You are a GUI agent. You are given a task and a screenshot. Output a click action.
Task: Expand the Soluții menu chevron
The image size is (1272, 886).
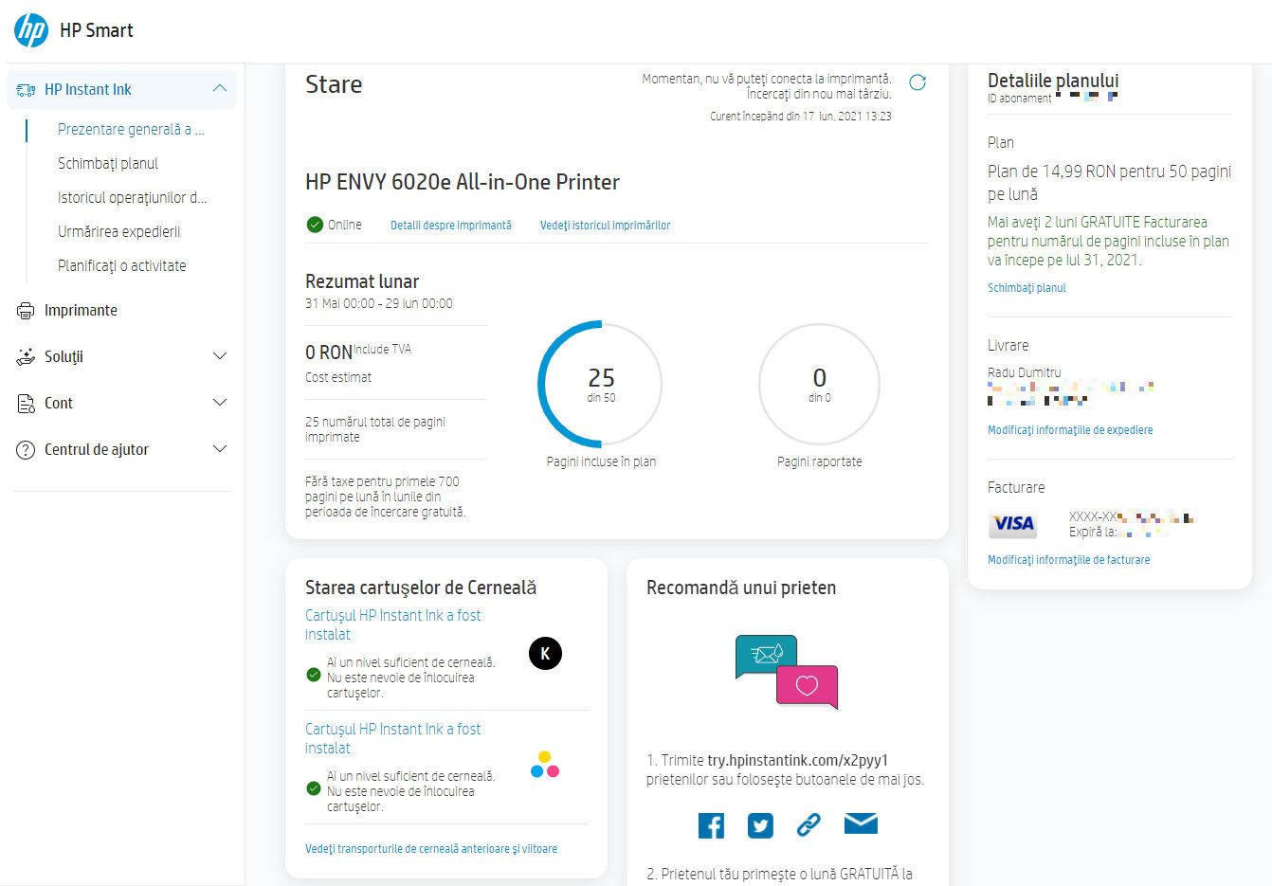(220, 356)
